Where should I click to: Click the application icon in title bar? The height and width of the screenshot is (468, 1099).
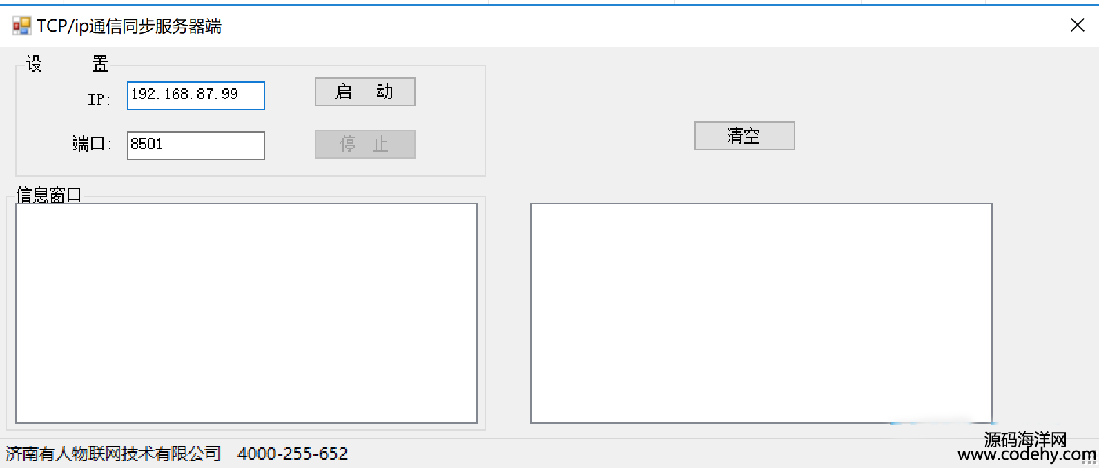tap(21, 26)
